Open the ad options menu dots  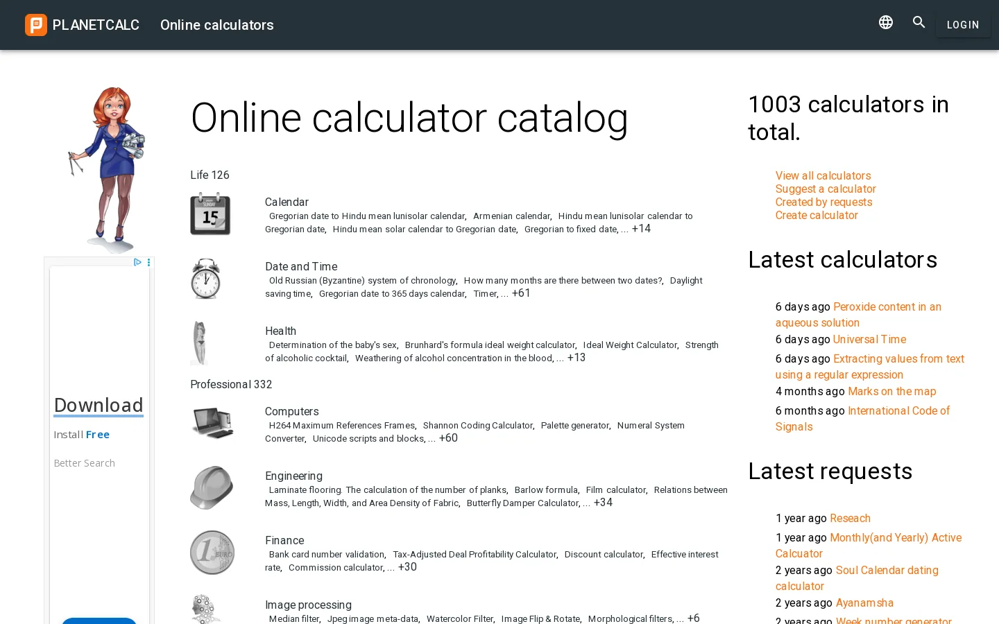tap(148, 262)
